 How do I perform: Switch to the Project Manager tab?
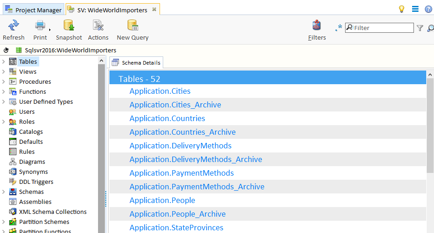33,10
